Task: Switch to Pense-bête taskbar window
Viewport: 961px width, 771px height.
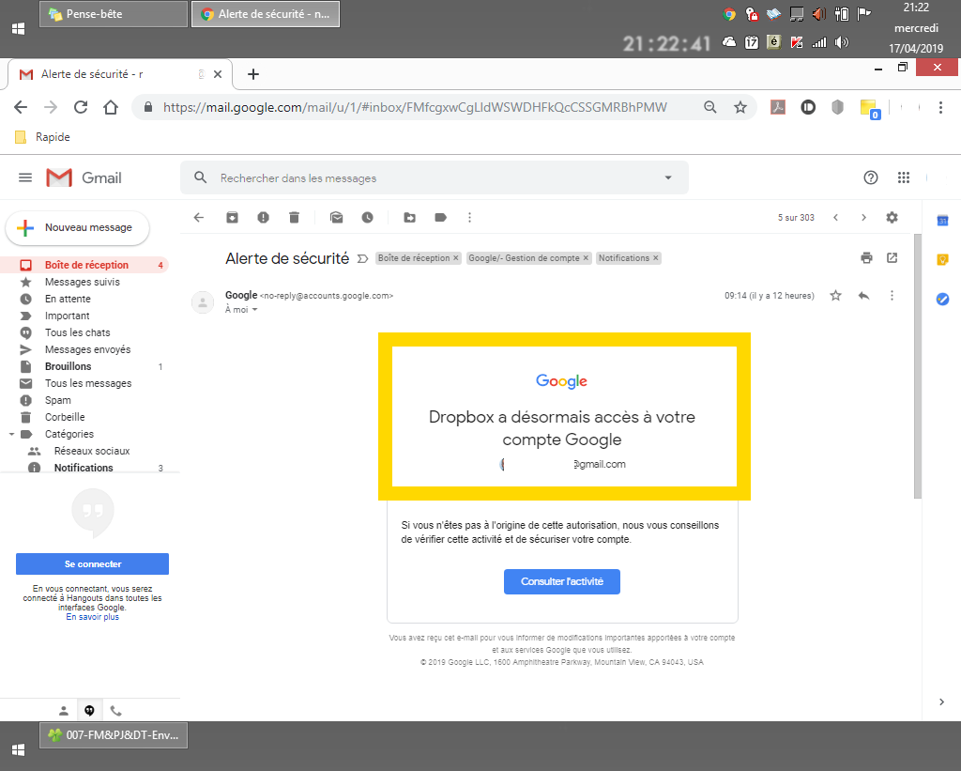Action: (x=114, y=14)
